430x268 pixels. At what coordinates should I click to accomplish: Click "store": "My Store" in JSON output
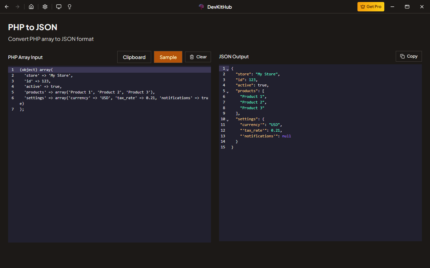click(258, 74)
